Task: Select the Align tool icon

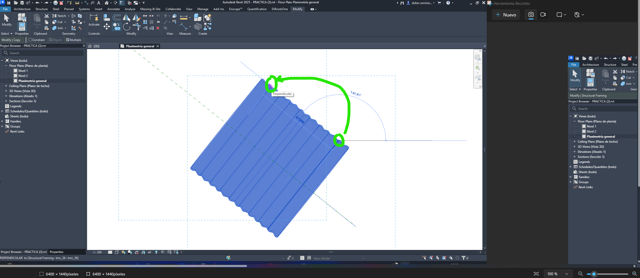Action: 107,17
